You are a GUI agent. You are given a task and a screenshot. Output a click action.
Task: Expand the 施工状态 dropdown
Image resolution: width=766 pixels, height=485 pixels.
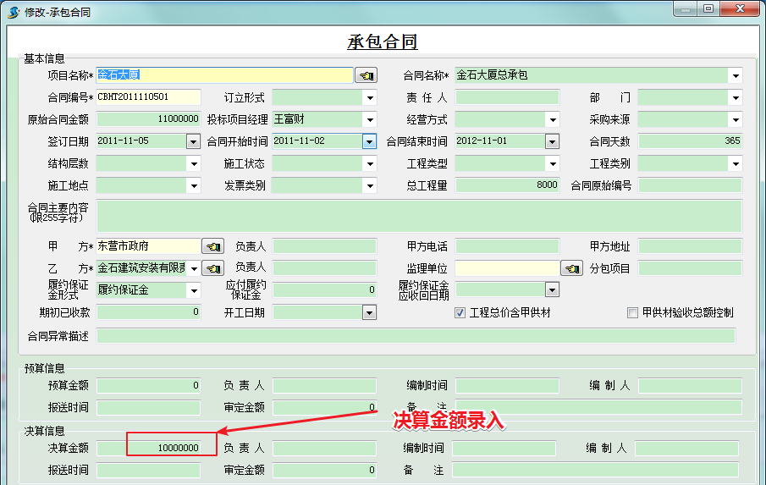tap(370, 163)
